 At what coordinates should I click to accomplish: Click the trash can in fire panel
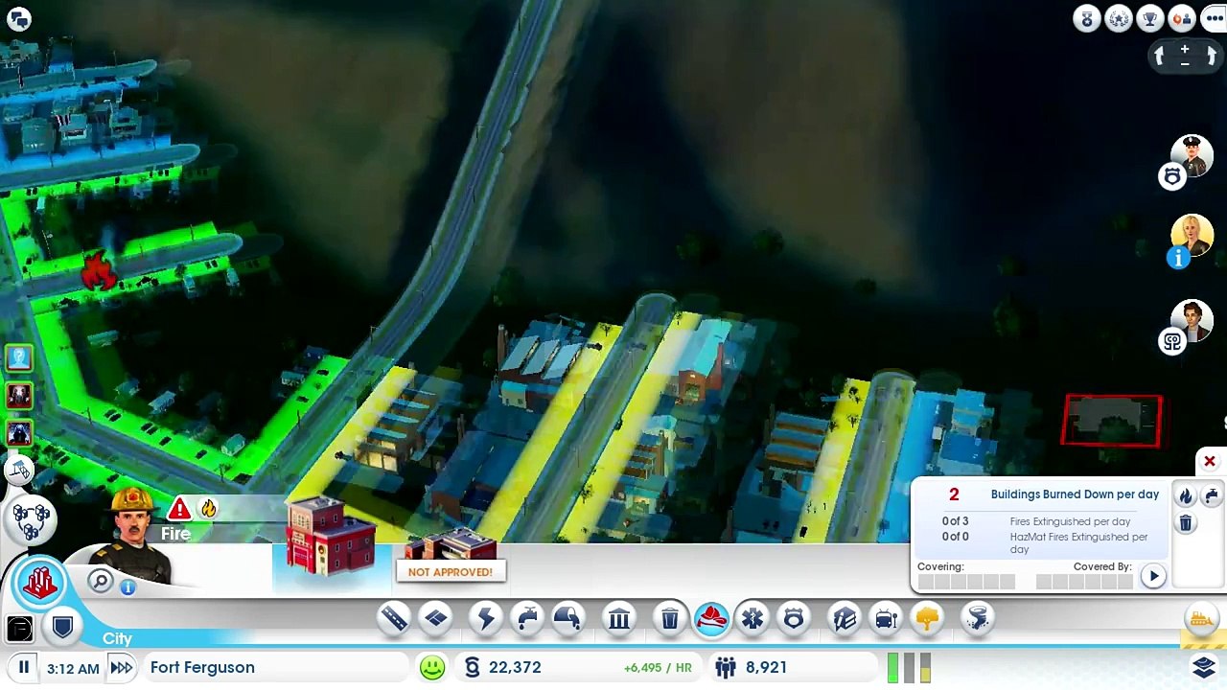(x=1186, y=523)
